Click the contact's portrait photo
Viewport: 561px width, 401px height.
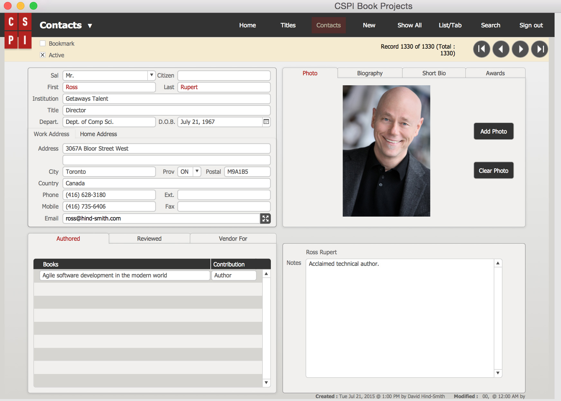[386, 151]
